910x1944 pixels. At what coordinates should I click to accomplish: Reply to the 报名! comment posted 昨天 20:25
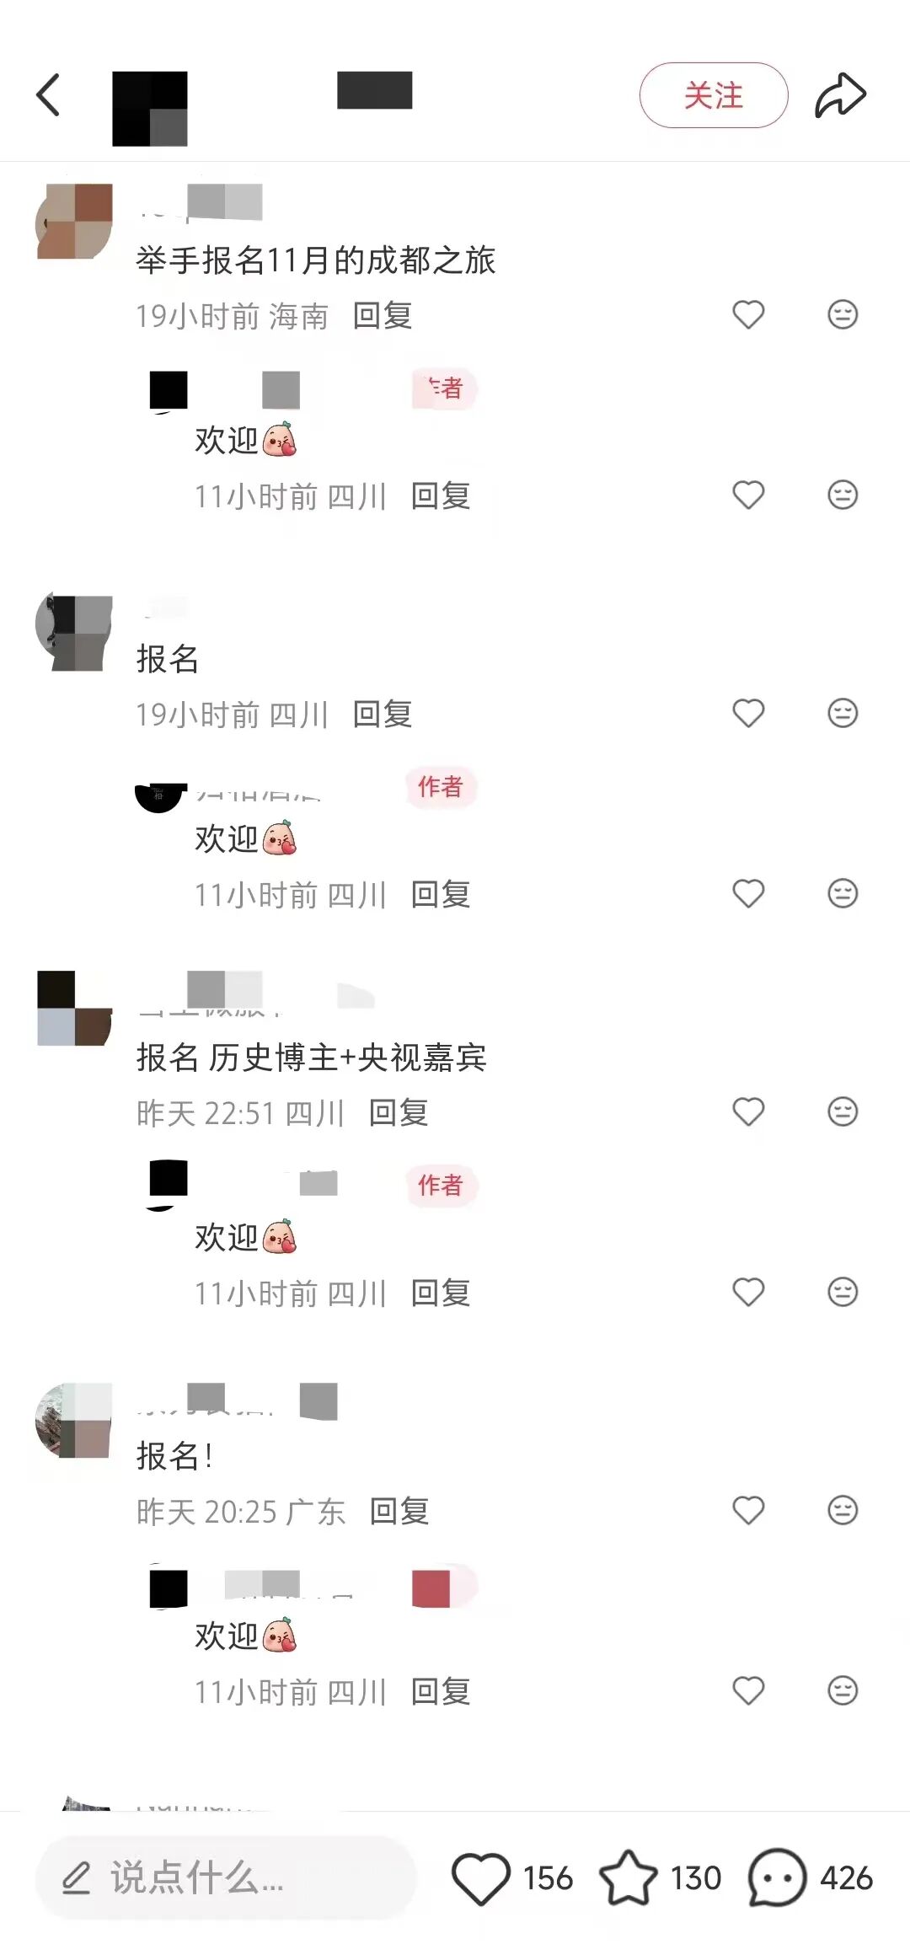399,1512
